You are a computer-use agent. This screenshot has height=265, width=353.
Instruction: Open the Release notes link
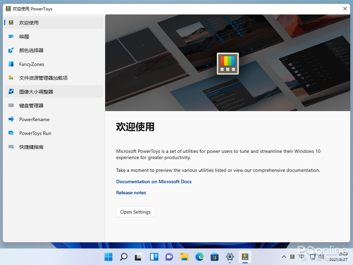click(x=131, y=193)
